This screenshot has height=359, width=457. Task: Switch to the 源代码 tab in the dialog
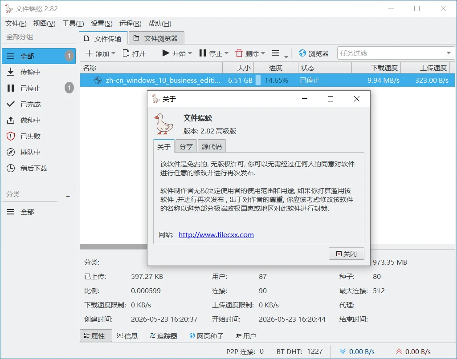coord(212,146)
